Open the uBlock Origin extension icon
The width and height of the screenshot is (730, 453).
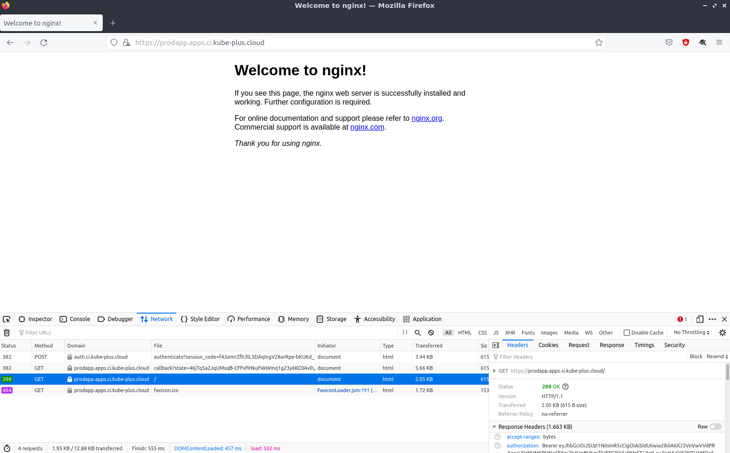686,42
